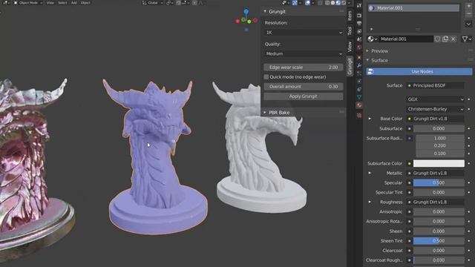Open the Object Constraints tab icon

[x=359, y=89]
